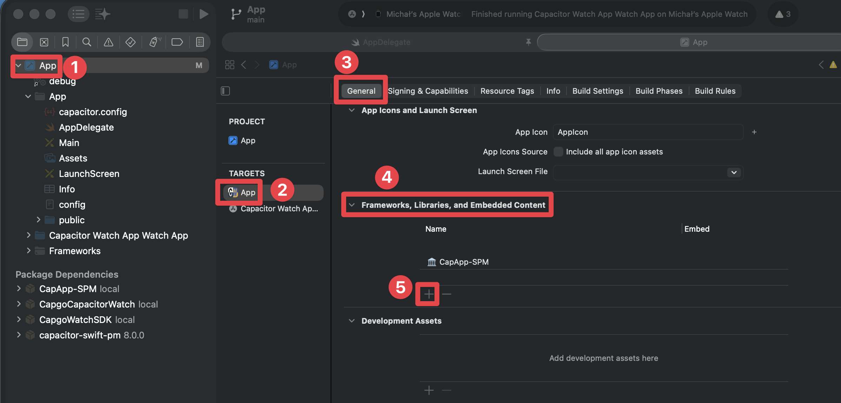This screenshot has width=841, height=403.
Task: Expand CapApp-SPM package dependency
Action: (19, 289)
